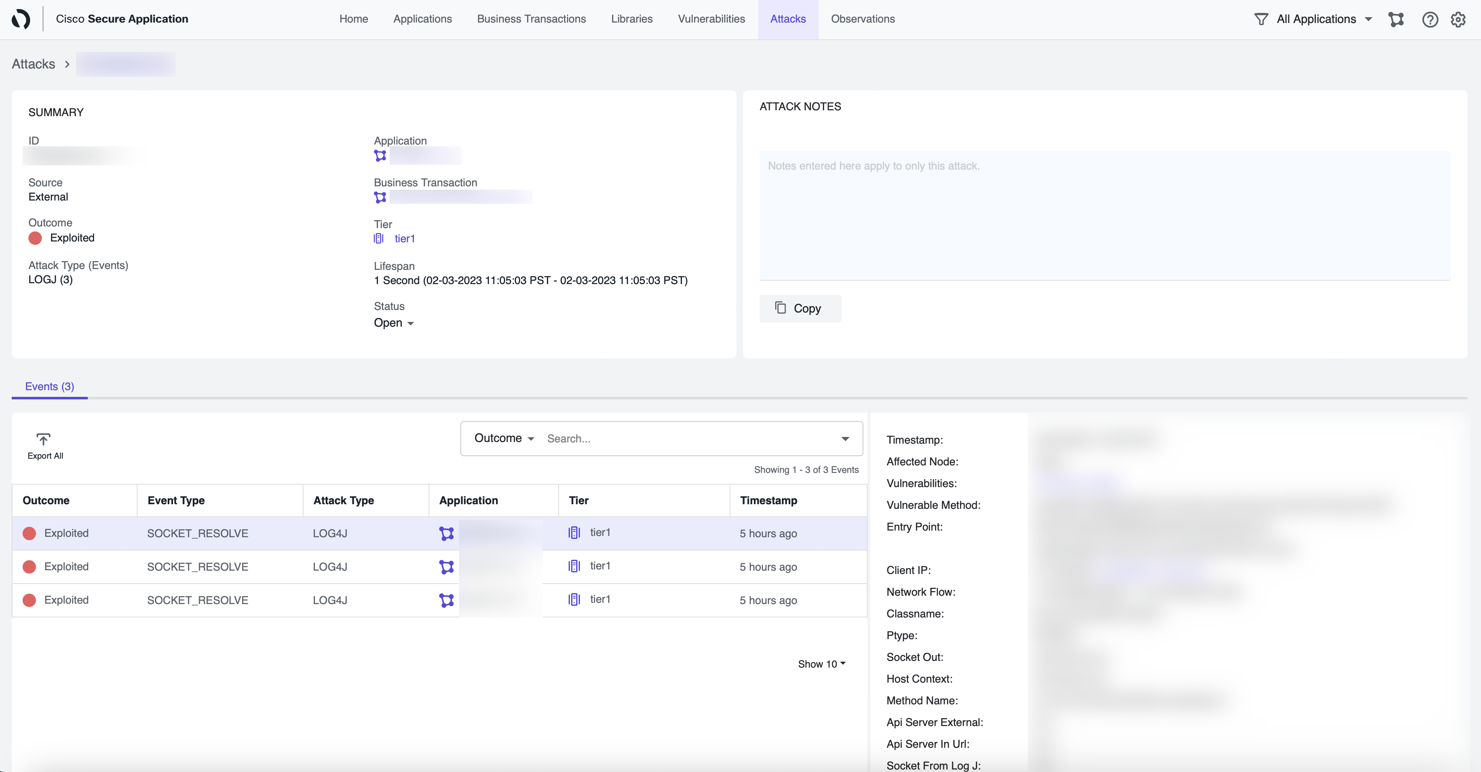Open the Status Open dropdown
The width and height of the screenshot is (1481, 772).
394,323
